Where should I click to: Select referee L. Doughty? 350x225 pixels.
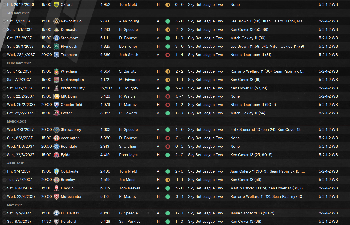tap(129, 88)
